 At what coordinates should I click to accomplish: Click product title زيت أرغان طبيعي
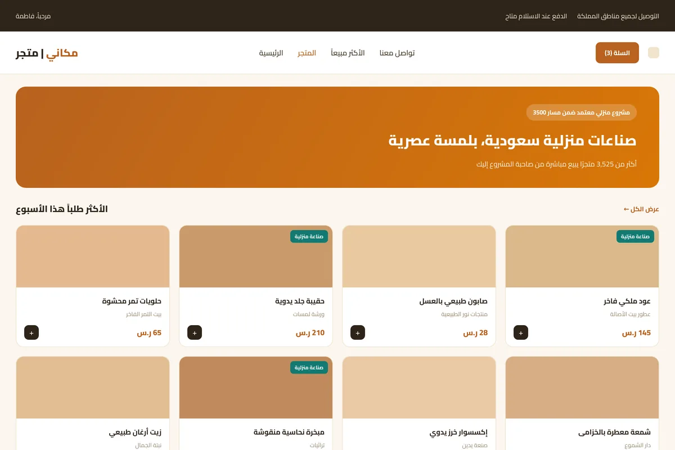[135, 433]
